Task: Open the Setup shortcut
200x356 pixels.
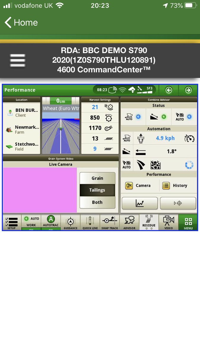Action: pyautogui.click(x=12, y=222)
